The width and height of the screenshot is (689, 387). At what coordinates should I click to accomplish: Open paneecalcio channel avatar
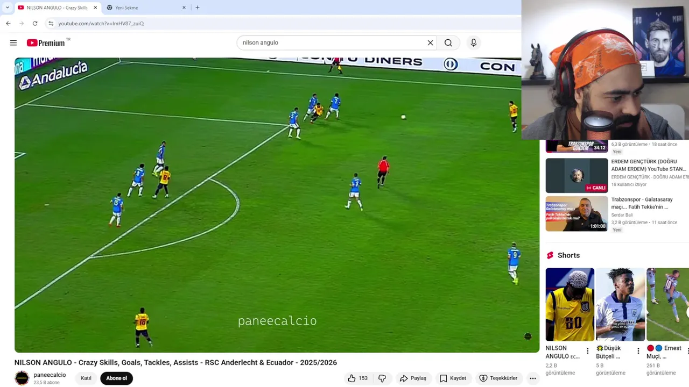(22, 378)
